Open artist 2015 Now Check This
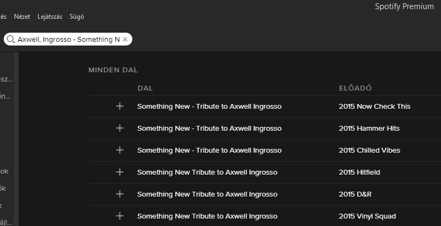This screenshot has height=226, width=441. [x=375, y=107]
